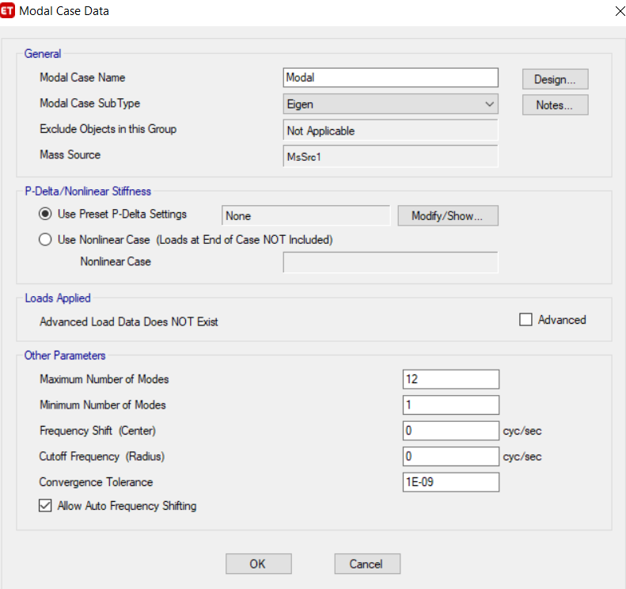The width and height of the screenshot is (626, 589).
Task: Click the Minimum Number of Modes field
Action: pos(451,405)
